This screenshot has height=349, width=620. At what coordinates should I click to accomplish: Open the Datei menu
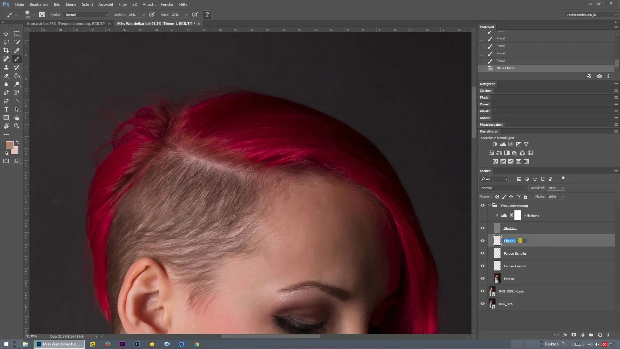tap(19, 5)
